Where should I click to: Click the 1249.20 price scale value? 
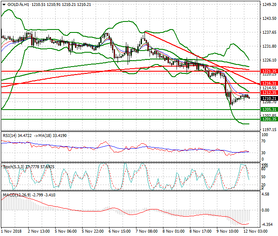point(268,5)
